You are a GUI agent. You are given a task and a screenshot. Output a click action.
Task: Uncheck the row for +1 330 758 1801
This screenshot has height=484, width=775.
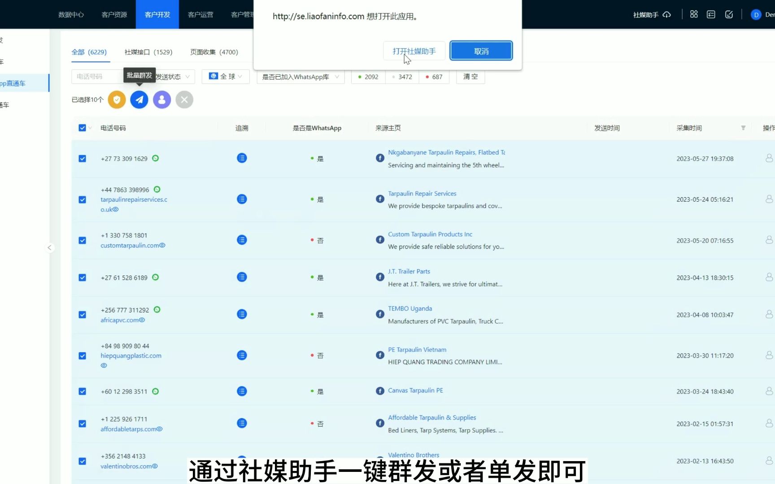pyautogui.click(x=82, y=241)
